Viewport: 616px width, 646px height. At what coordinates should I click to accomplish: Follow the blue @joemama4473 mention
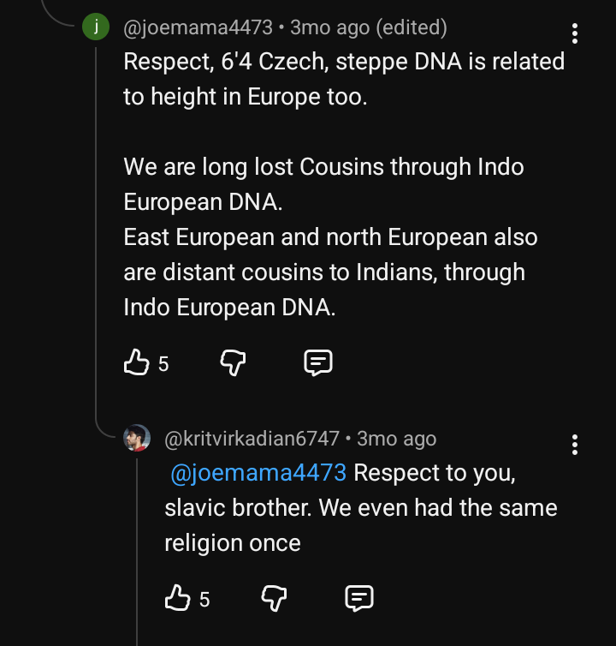(x=259, y=473)
